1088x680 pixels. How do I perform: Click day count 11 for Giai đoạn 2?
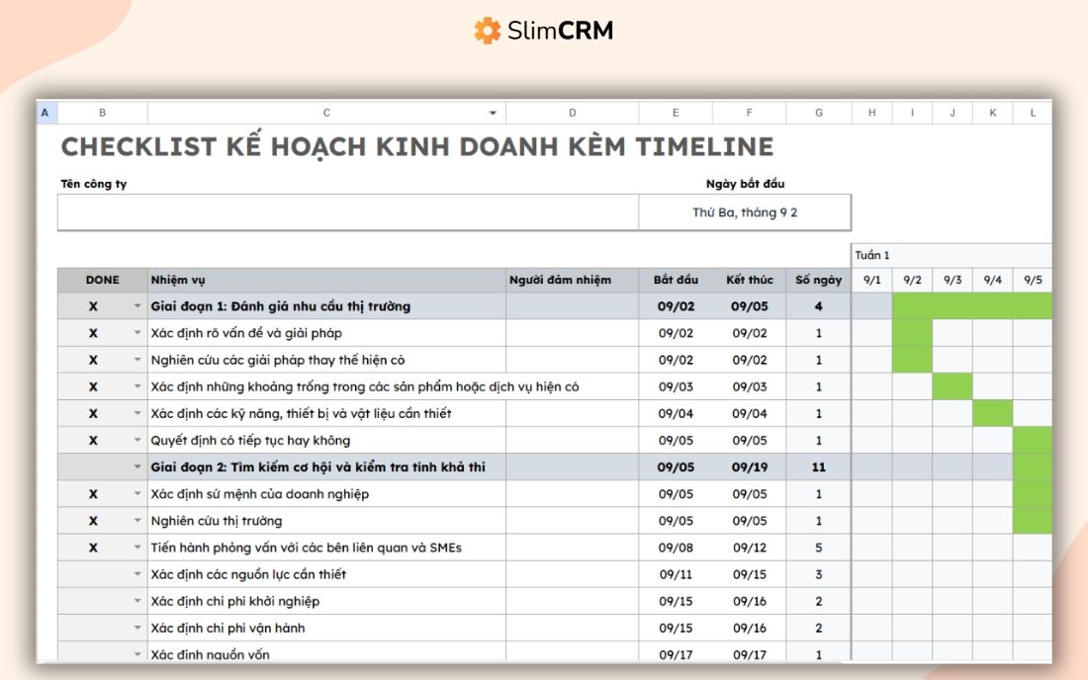click(x=819, y=467)
